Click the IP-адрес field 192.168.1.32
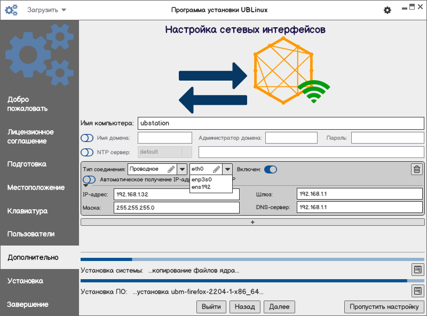The width and height of the screenshot is (427, 316). [177, 194]
